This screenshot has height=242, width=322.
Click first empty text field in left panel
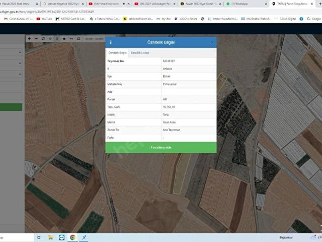coord(11,85)
